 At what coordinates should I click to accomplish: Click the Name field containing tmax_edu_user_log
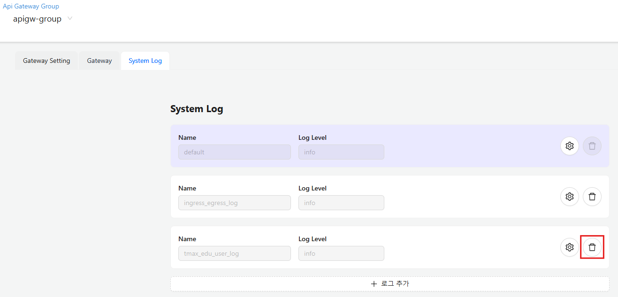tap(235, 253)
